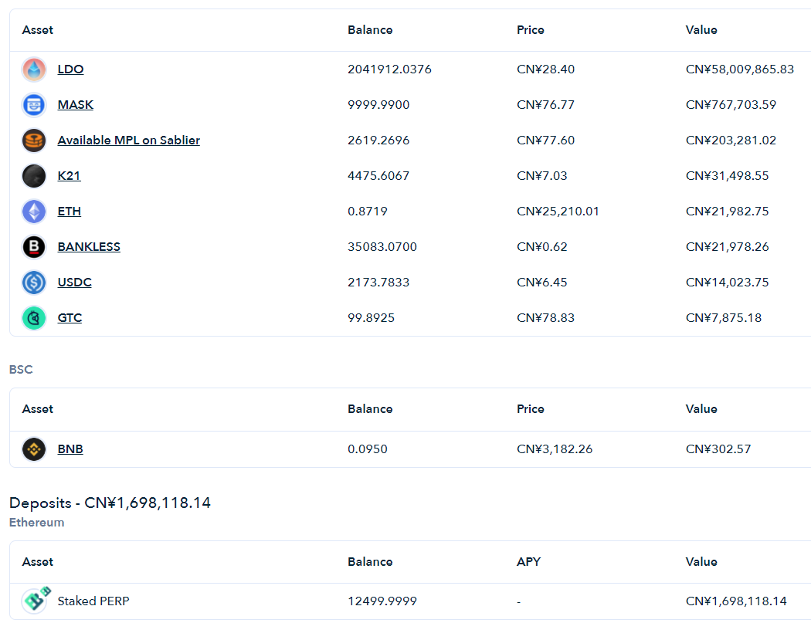Open the BNB asset link
Viewport: 811px width, 623px height.
(70, 449)
